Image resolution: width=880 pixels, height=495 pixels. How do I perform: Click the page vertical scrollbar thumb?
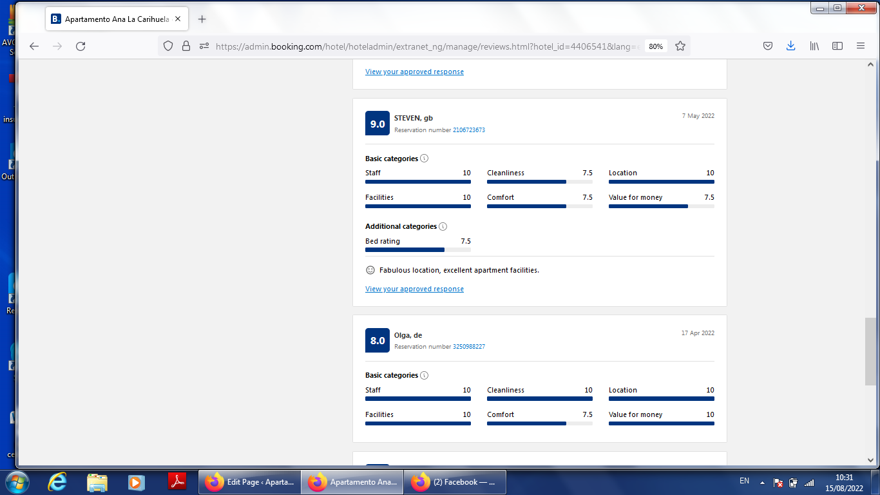click(x=870, y=351)
